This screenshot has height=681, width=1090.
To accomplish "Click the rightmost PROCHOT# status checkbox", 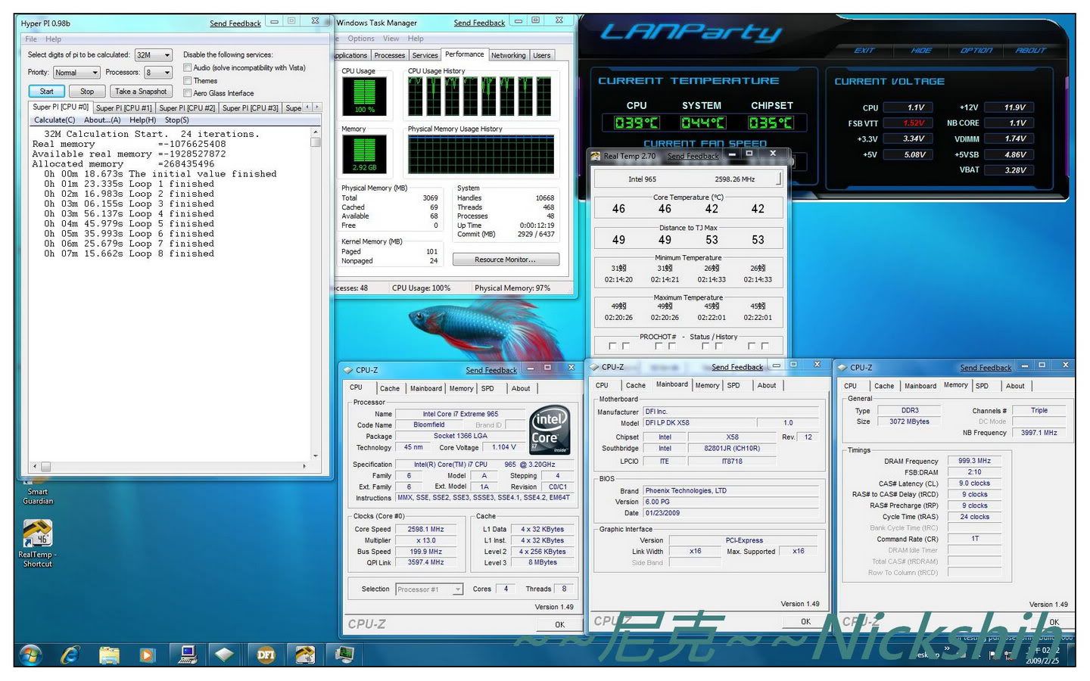I will click(765, 346).
